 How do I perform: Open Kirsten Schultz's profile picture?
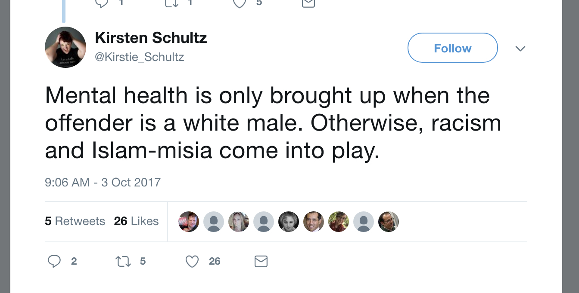pos(65,47)
